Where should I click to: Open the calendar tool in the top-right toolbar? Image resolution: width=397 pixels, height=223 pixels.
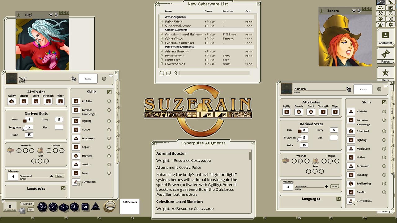tap(390, 7)
